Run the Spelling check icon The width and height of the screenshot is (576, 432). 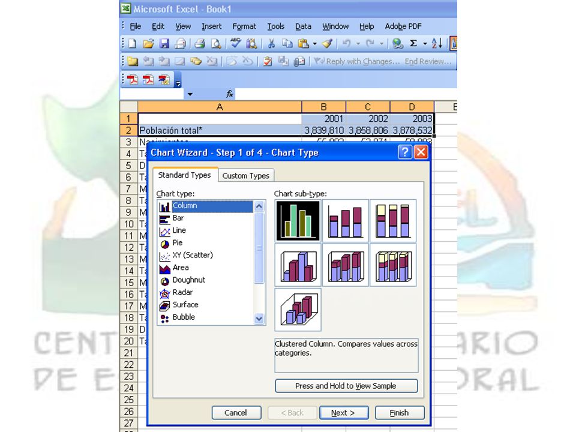235,43
